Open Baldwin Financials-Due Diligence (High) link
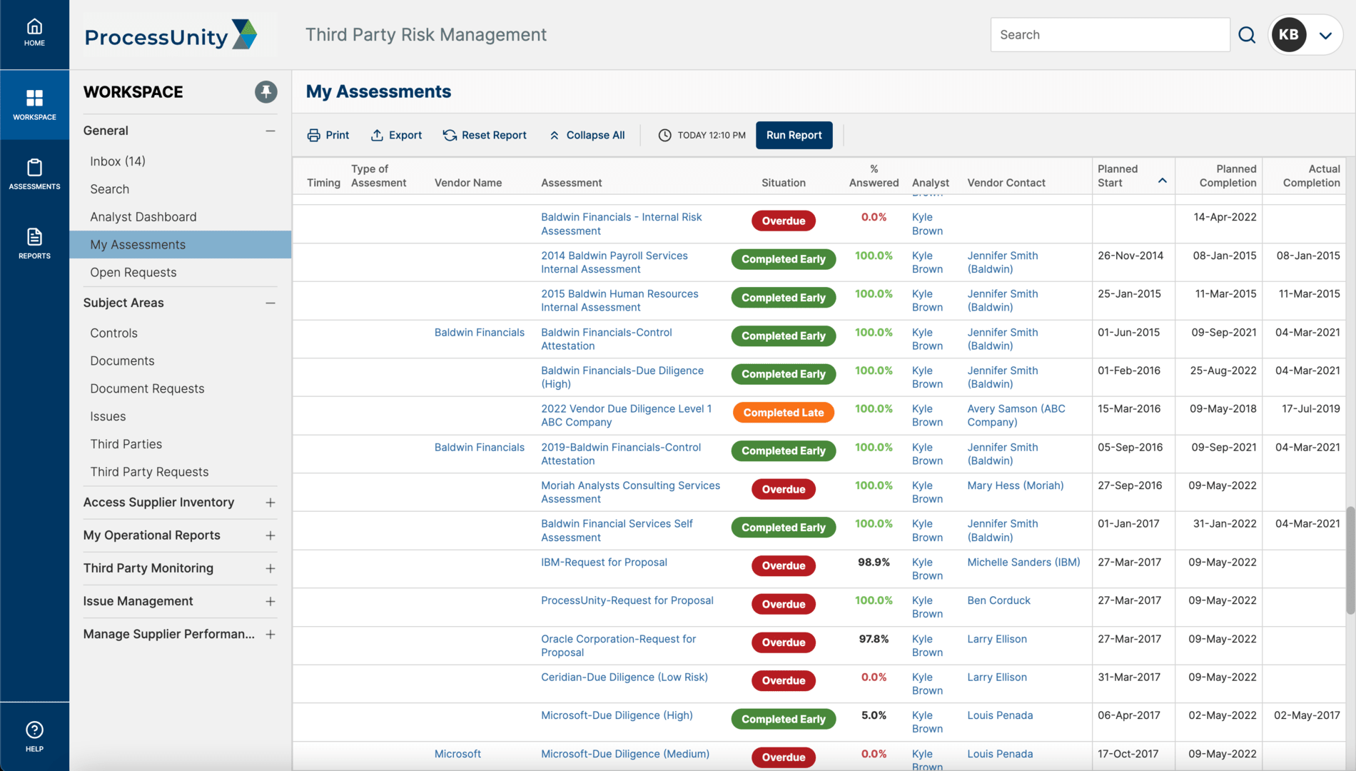The height and width of the screenshot is (771, 1356). point(622,377)
